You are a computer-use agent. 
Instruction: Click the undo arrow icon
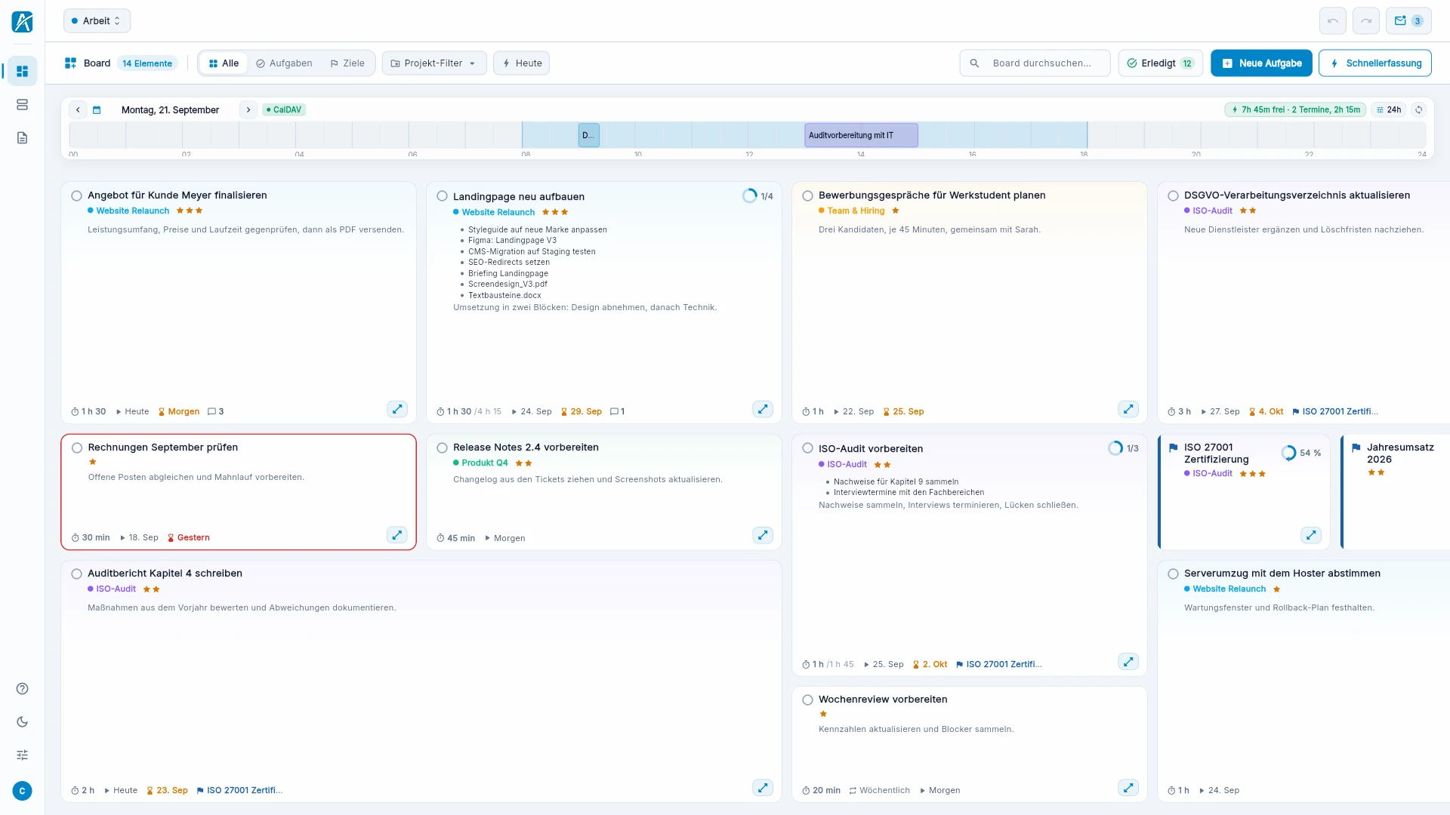(x=1332, y=21)
